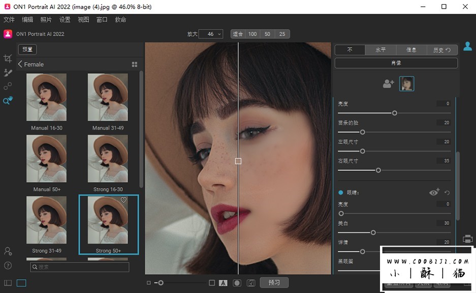Click the print icon on right edge
The width and height of the screenshot is (476, 293).
[x=467, y=238]
